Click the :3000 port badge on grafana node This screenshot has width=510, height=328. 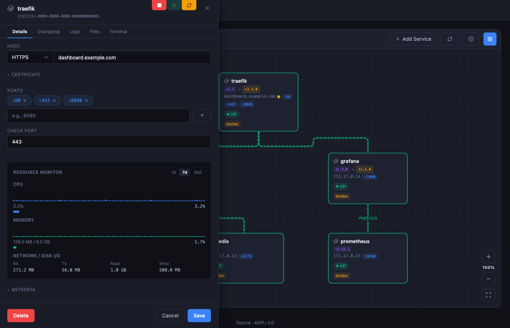(370, 177)
